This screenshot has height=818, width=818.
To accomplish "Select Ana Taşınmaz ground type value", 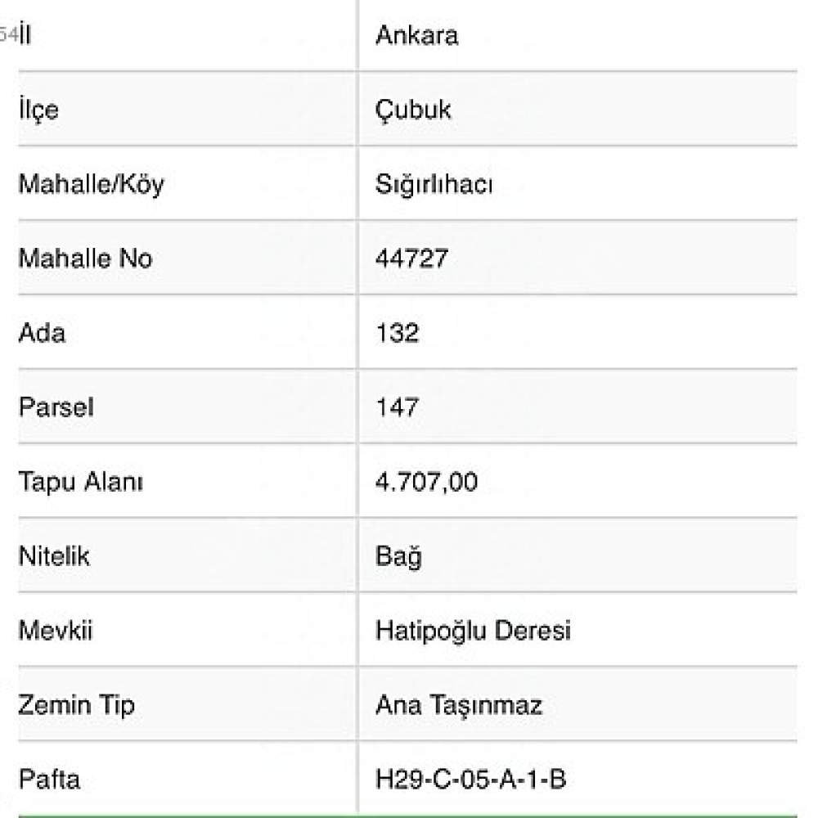I will coord(459,705).
